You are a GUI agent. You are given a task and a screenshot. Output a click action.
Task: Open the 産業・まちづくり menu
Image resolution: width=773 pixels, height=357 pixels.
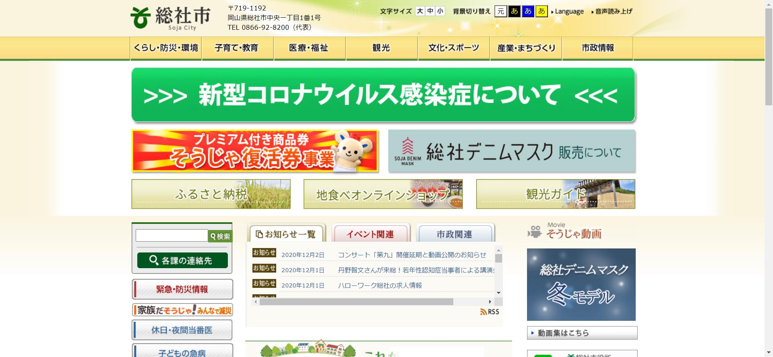coord(526,48)
